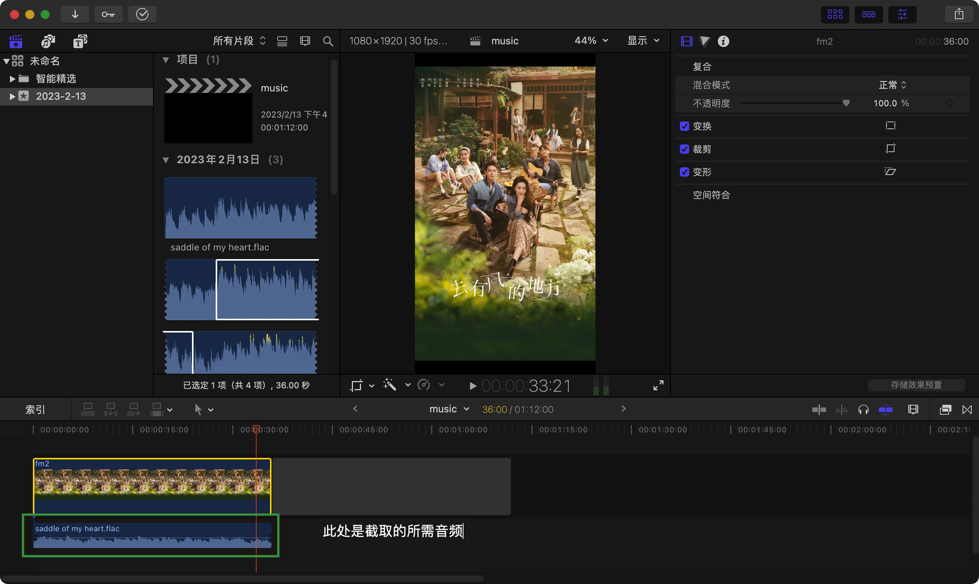The image size is (979, 584).
Task: Uncheck the 裁剪 crop checkbox
Action: click(x=685, y=149)
